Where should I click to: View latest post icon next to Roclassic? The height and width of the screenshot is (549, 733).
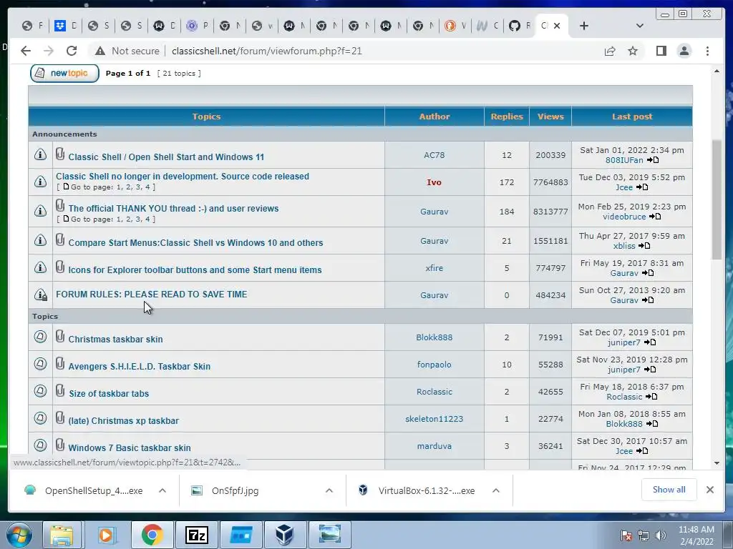pyautogui.click(x=651, y=397)
